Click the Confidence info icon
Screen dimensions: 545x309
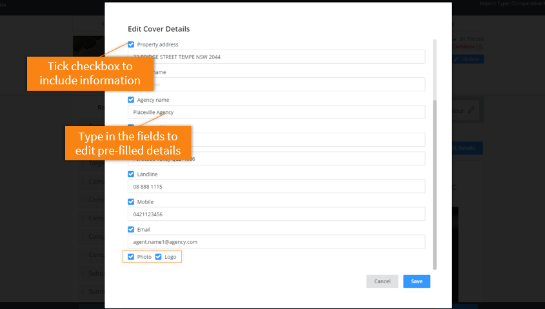click(x=479, y=47)
